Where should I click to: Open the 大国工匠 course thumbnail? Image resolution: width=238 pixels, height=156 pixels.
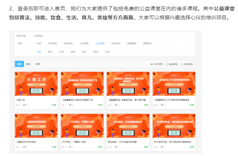point(36,84)
